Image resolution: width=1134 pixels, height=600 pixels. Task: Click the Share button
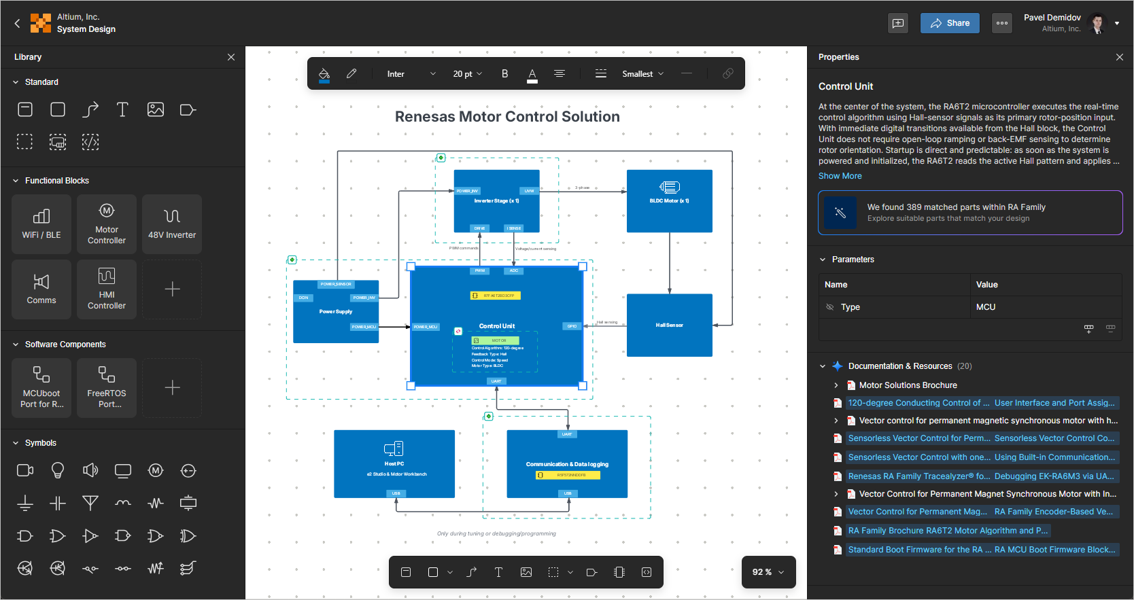[x=950, y=23]
